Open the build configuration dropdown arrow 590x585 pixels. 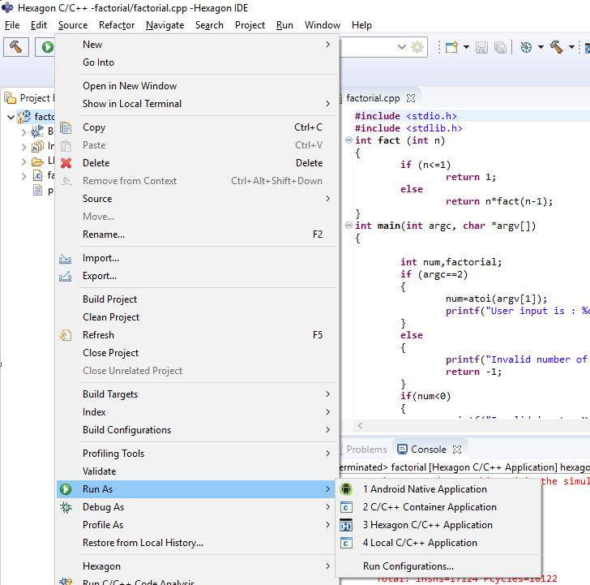[541, 47]
